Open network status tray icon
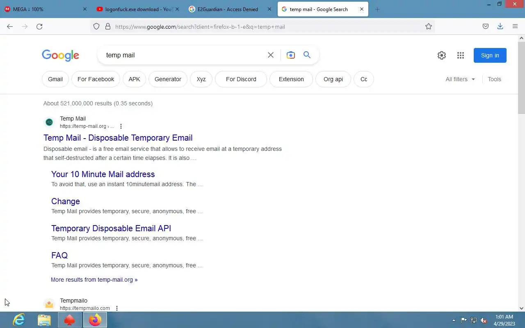525x328 pixels. point(474,320)
